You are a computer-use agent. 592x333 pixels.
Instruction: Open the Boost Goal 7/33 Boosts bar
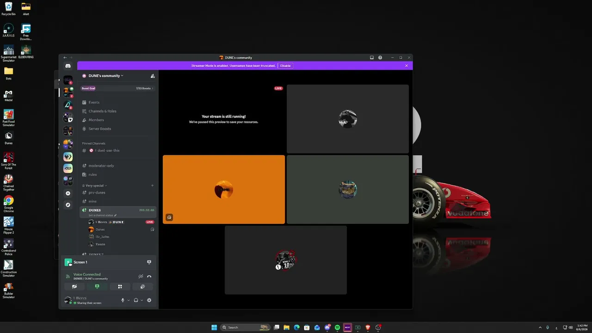pyautogui.click(x=117, y=88)
